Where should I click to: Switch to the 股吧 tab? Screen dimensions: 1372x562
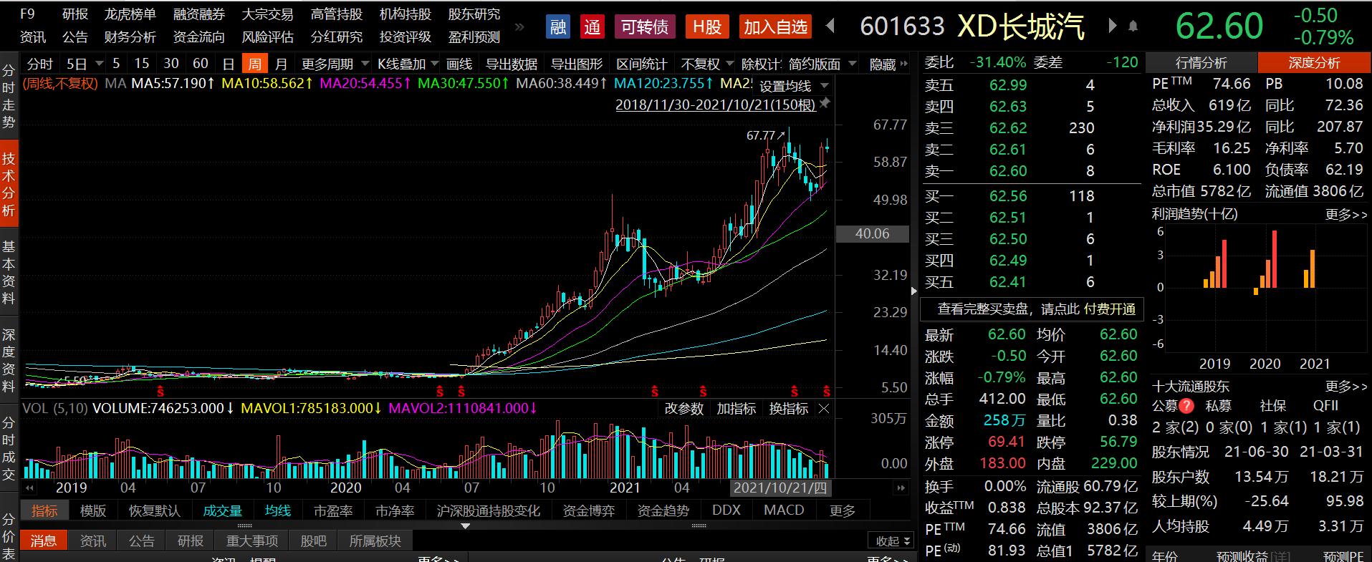[313, 541]
